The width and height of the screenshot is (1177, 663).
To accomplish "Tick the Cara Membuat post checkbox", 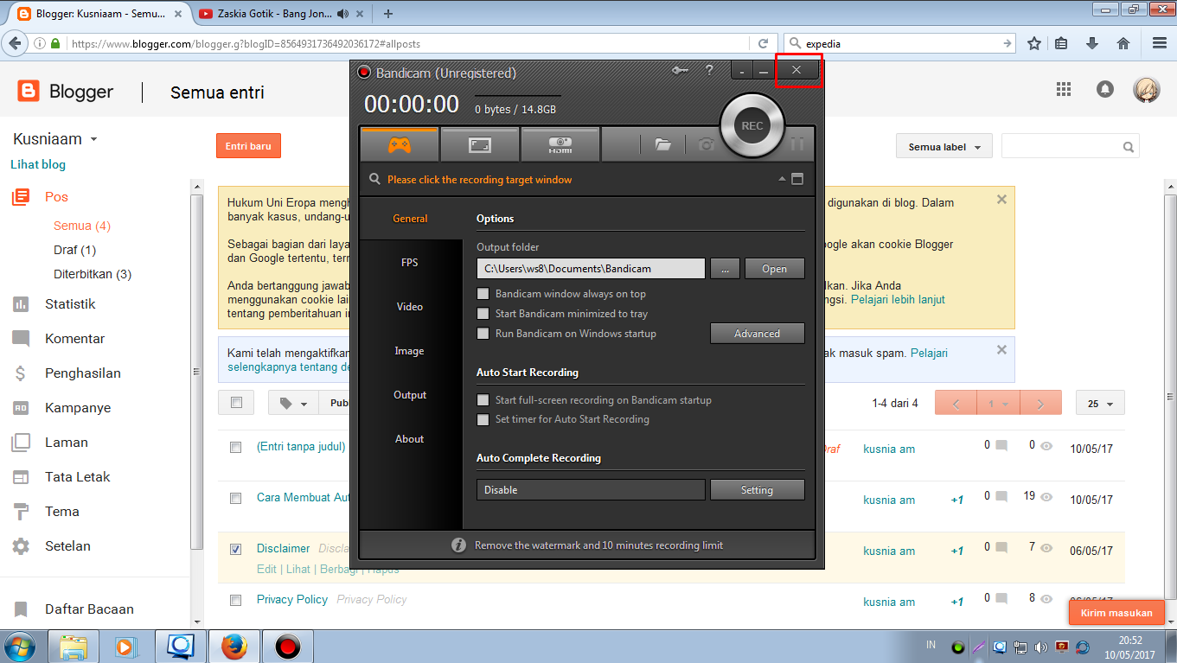I will click(235, 499).
